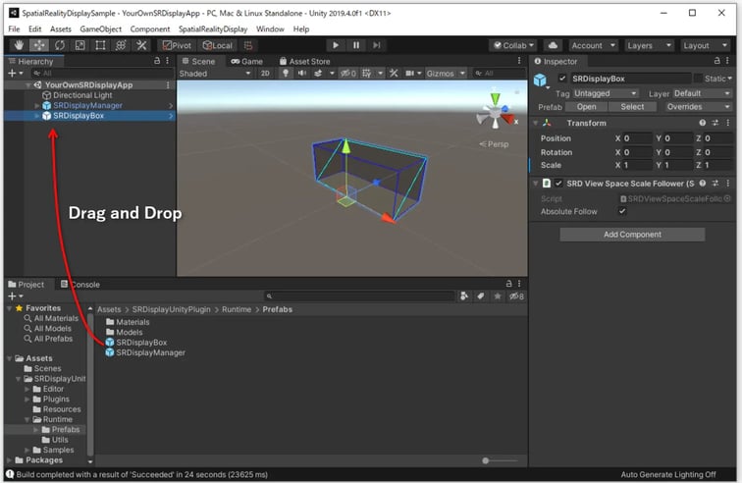The height and width of the screenshot is (483, 742).
Task: Select the Hand tool in toolbar
Action: pos(19,45)
